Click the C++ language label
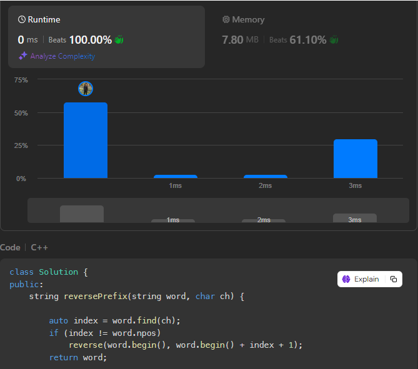Image resolution: width=418 pixels, height=369 pixels. tap(39, 247)
